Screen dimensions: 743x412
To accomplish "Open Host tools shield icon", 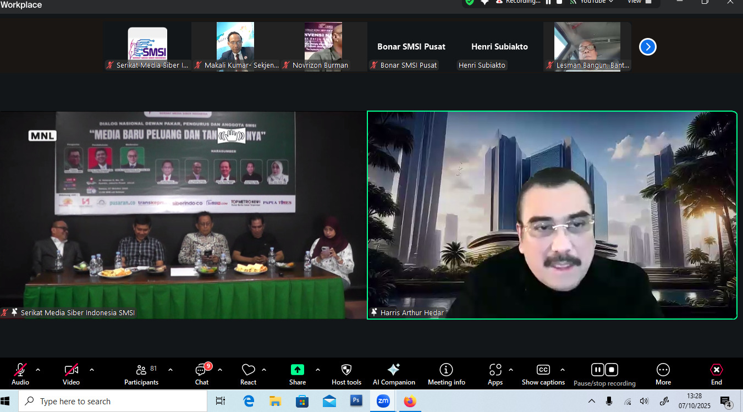I will click(x=346, y=374).
